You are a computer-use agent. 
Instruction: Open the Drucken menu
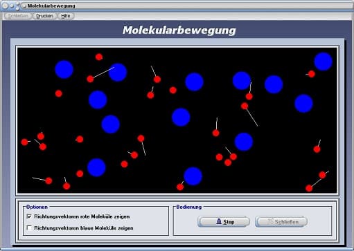[x=44, y=16]
